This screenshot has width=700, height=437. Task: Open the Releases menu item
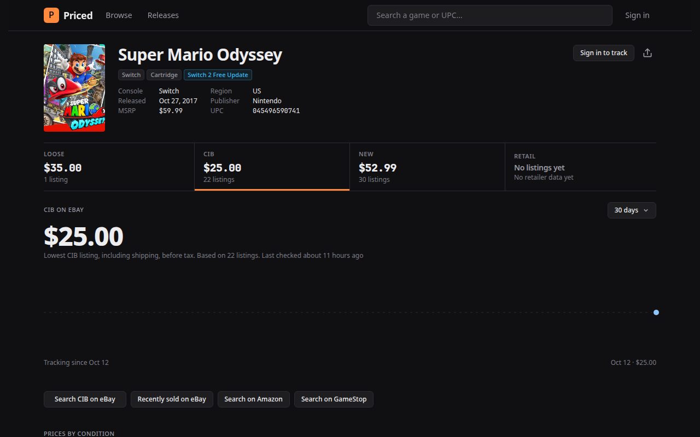click(163, 15)
